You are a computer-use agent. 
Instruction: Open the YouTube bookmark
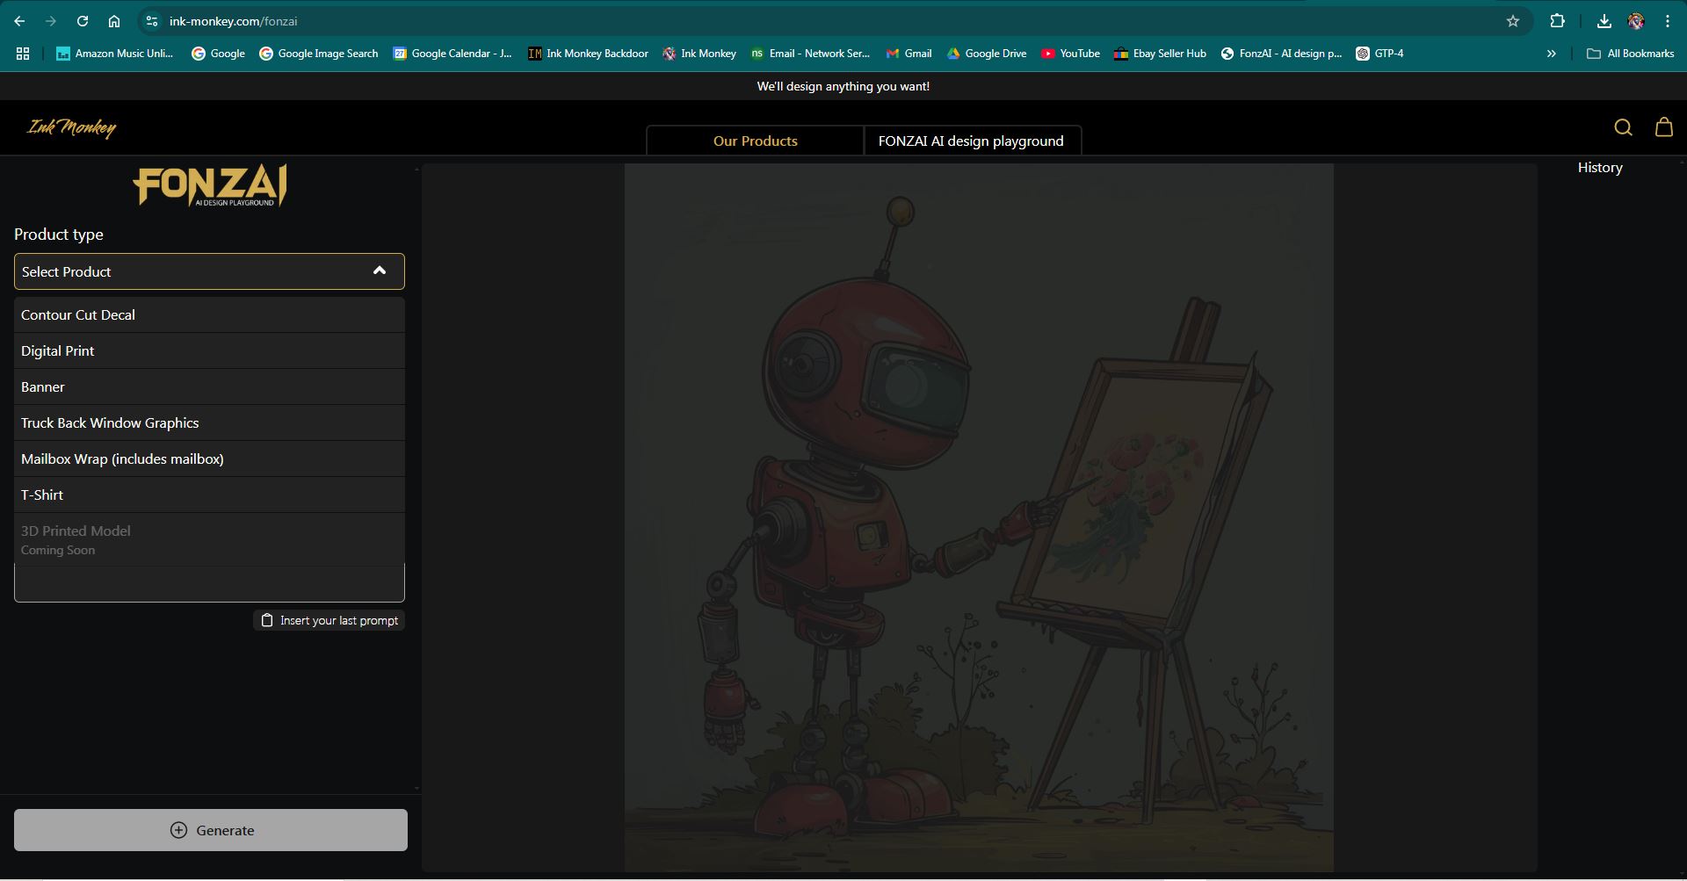point(1071,54)
